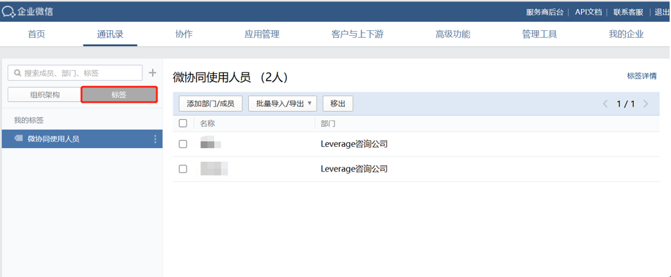Go to next page arrow

click(645, 104)
